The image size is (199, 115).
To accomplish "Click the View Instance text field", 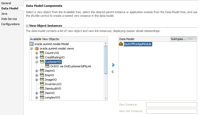I will click(171, 105).
